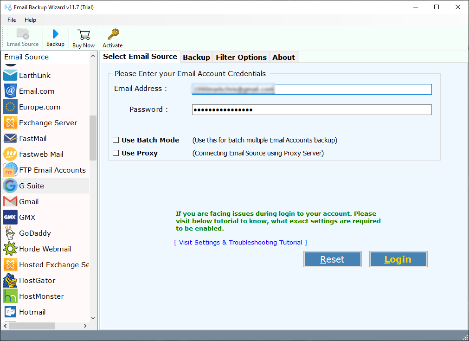Click the horizontal scroll right arrow
This screenshot has width=469, height=341.
click(x=85, y=326)
